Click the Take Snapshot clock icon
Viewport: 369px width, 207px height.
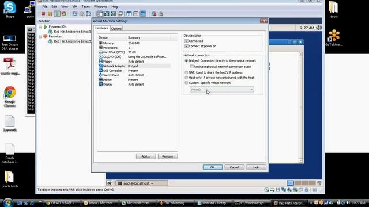pos(75,14)
